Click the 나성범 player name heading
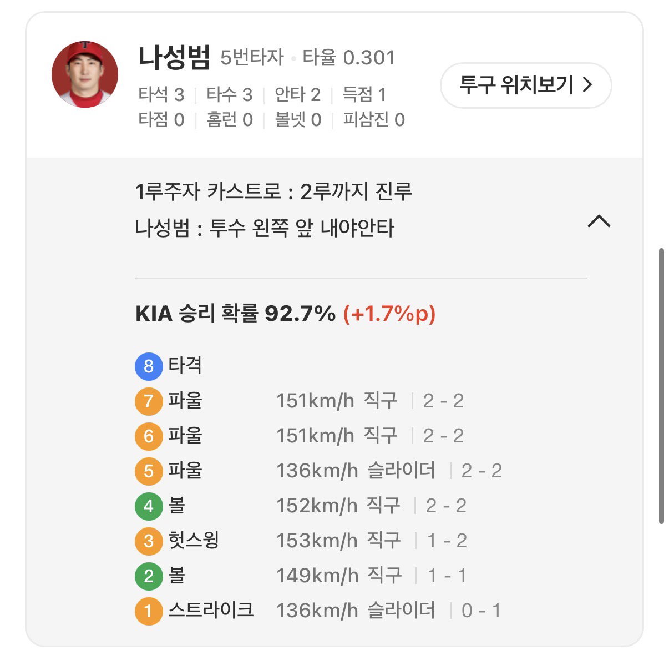 (x=174, y=57)
